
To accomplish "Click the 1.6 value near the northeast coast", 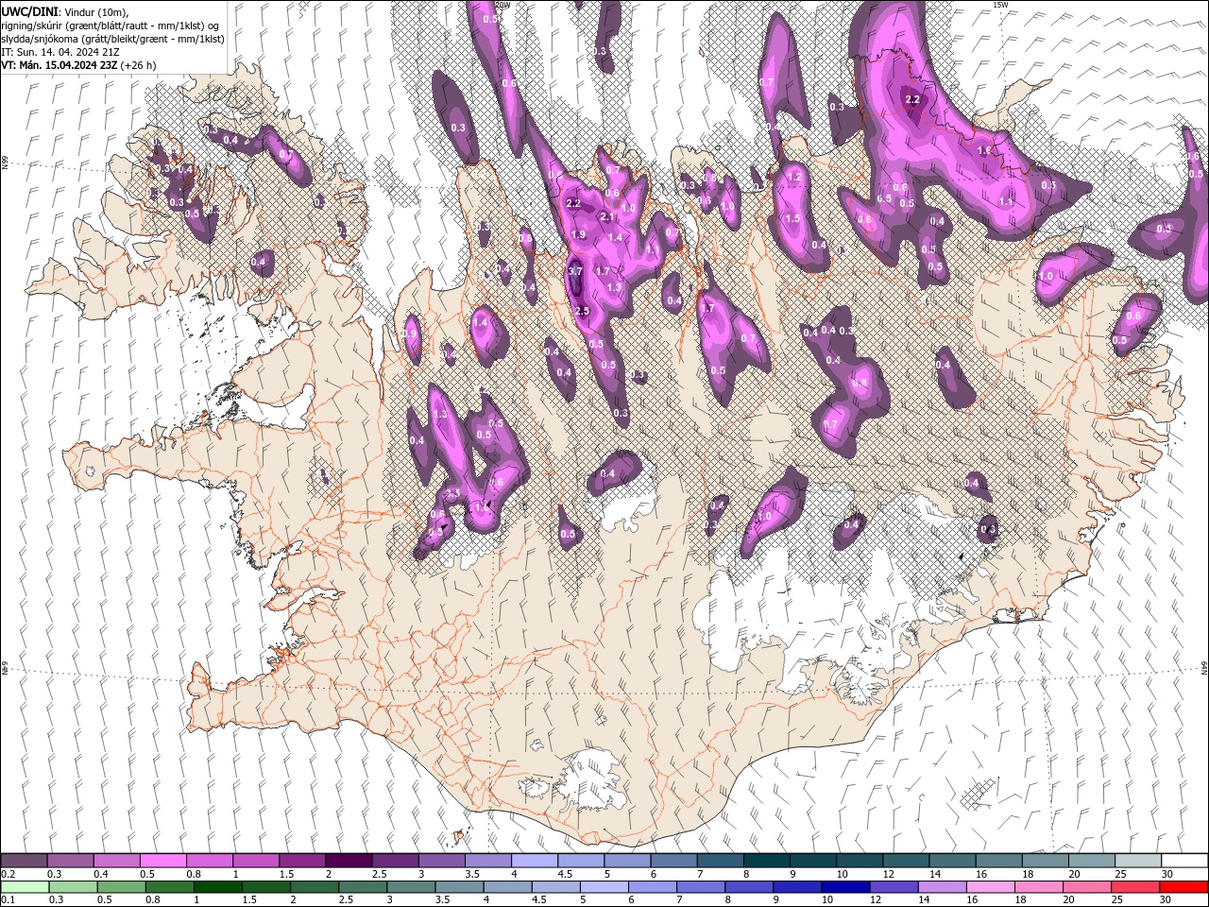I will coord(983,151).
